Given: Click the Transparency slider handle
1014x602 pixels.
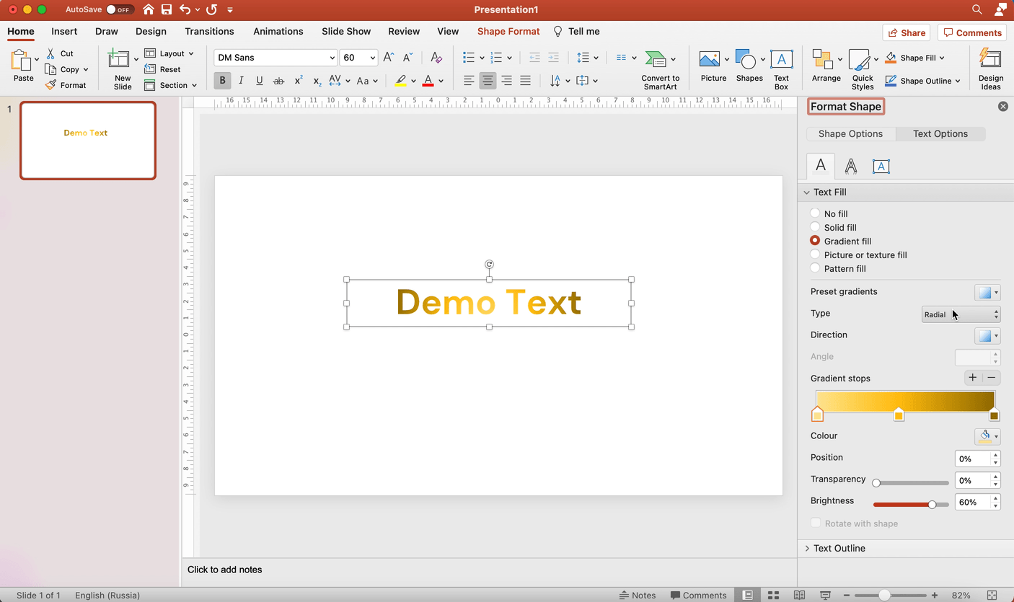Looking at the screenshot, I should 876,483.
